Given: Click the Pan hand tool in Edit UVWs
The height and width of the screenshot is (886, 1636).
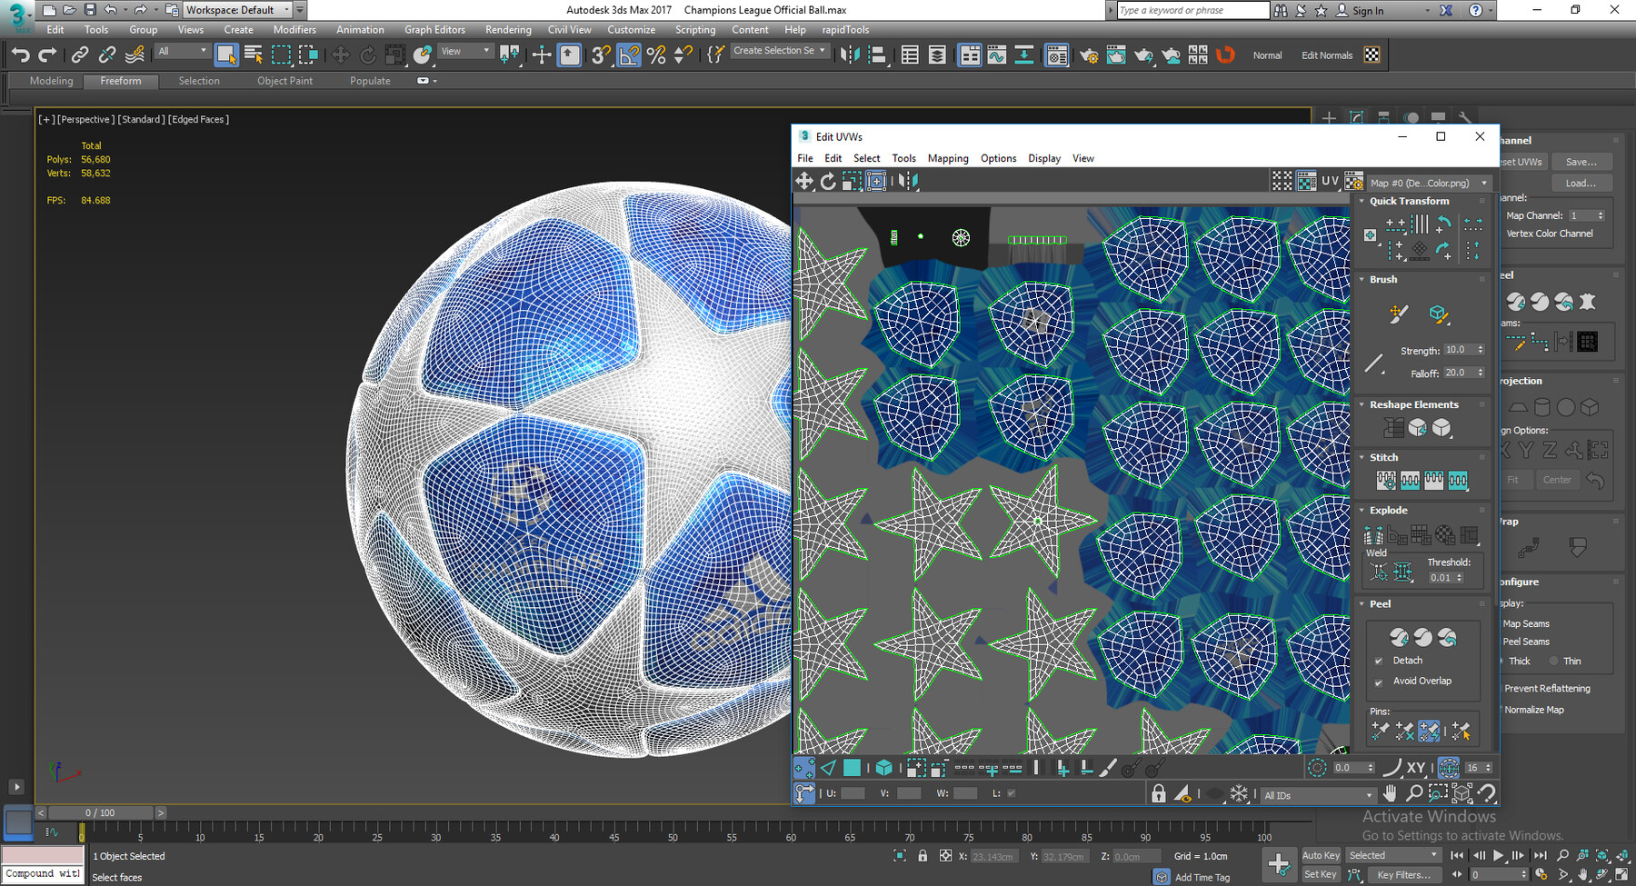Looking at the screenshot, I should click(1390, 793).
